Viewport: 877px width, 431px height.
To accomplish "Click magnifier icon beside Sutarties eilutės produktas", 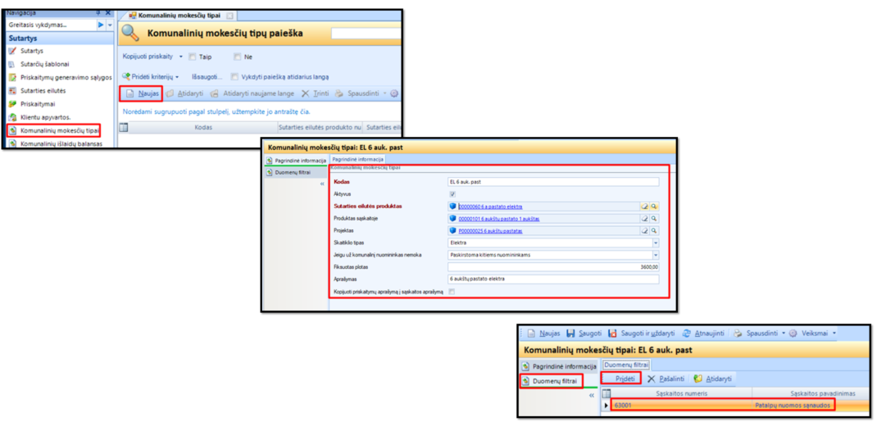I will 654,206.
